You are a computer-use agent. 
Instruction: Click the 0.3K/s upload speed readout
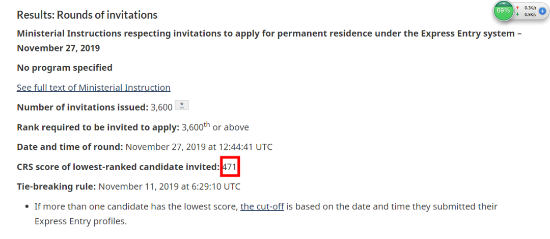[530, 7]
